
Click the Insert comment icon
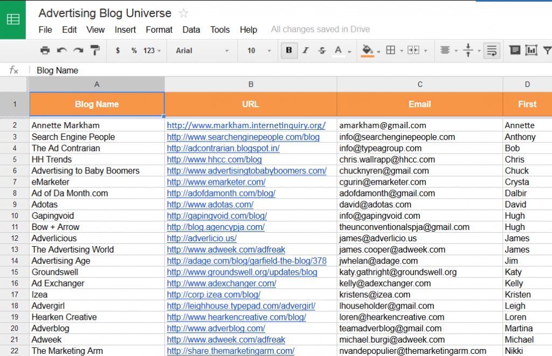(x=515, y=50)
